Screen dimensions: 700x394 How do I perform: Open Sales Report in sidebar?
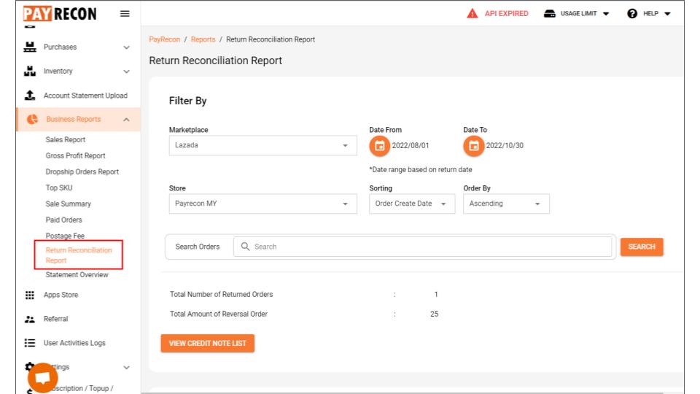65,139
